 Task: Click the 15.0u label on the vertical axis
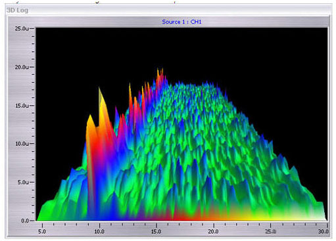click(22, 106)
